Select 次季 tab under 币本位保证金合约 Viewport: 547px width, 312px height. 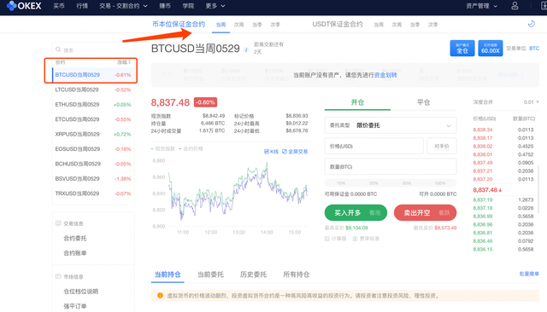[275, 25]
